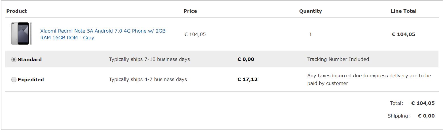Click the Tracking Number Included note
This screenshot has height=130, width=443.
point(338,59)
